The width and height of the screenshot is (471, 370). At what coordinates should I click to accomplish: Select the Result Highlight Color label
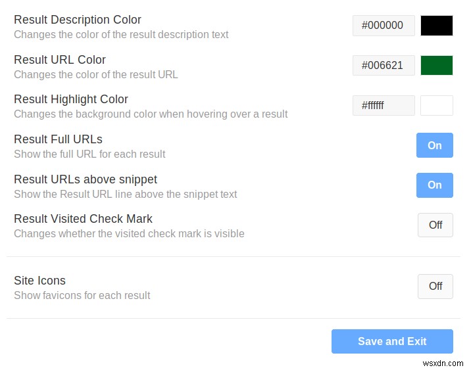point(71,99)
